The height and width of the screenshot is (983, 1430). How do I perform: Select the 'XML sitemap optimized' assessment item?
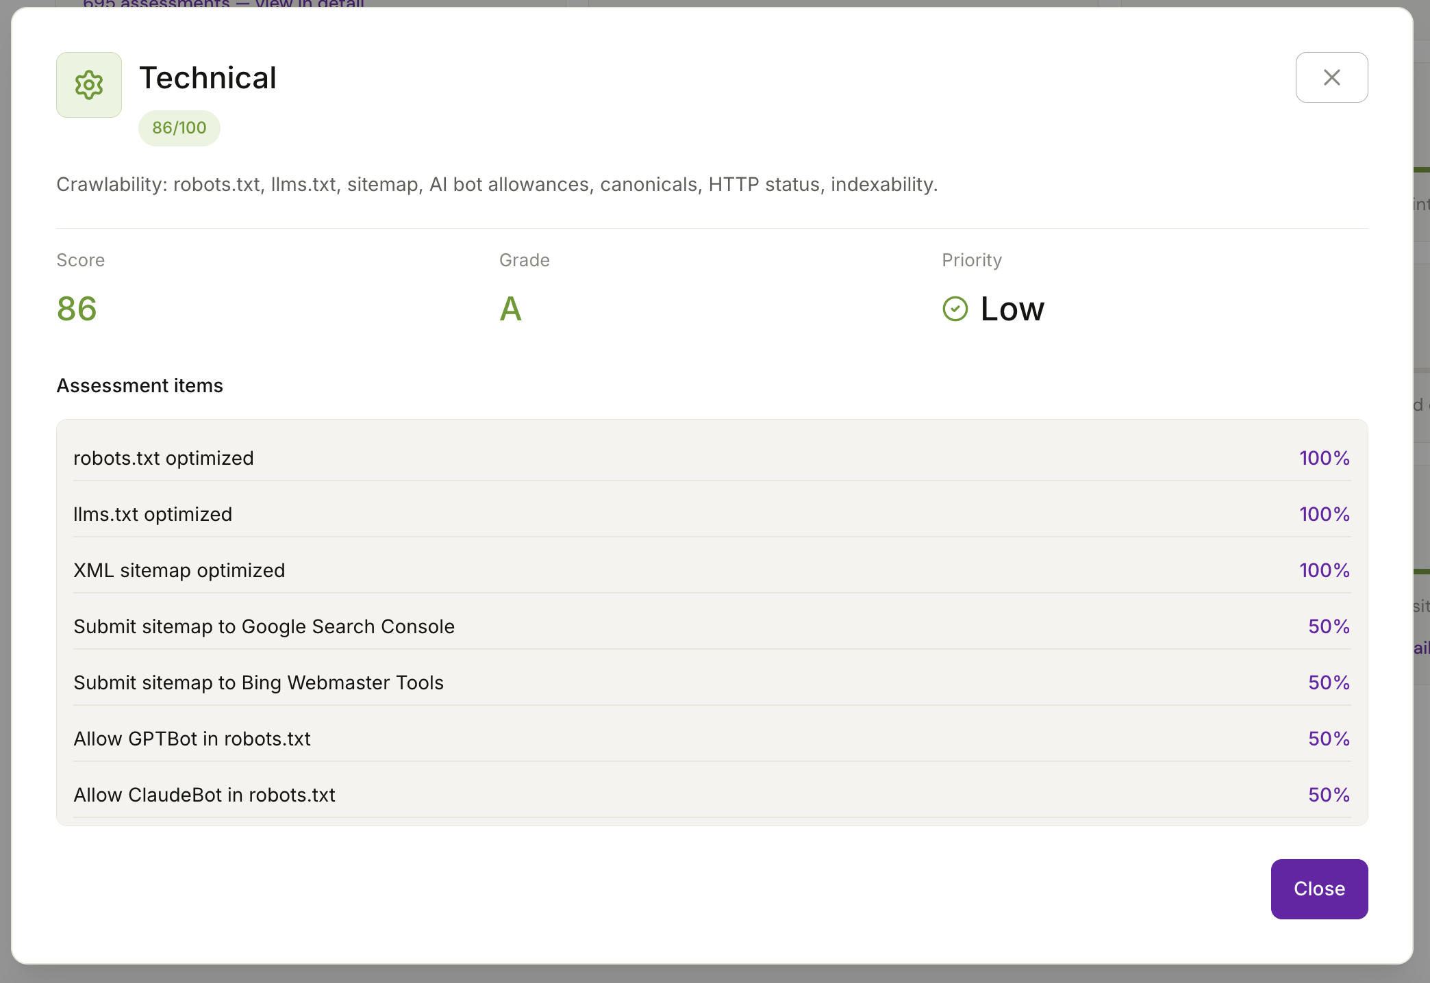179,570
